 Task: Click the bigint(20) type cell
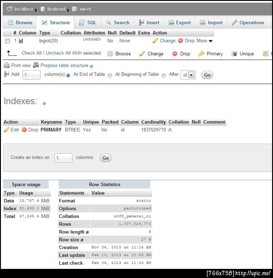pyautogui.click(x=49, y=41)
